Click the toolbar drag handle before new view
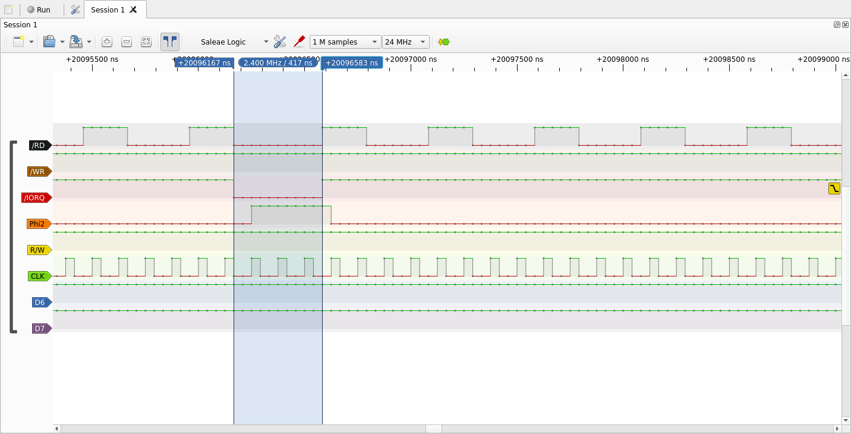 point(7,42)
